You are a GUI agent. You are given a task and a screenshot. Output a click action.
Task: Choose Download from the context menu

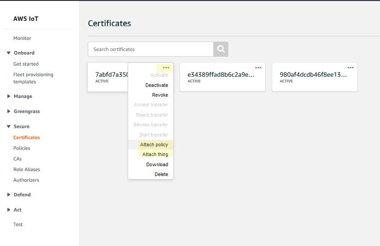(x=157, y=164)
